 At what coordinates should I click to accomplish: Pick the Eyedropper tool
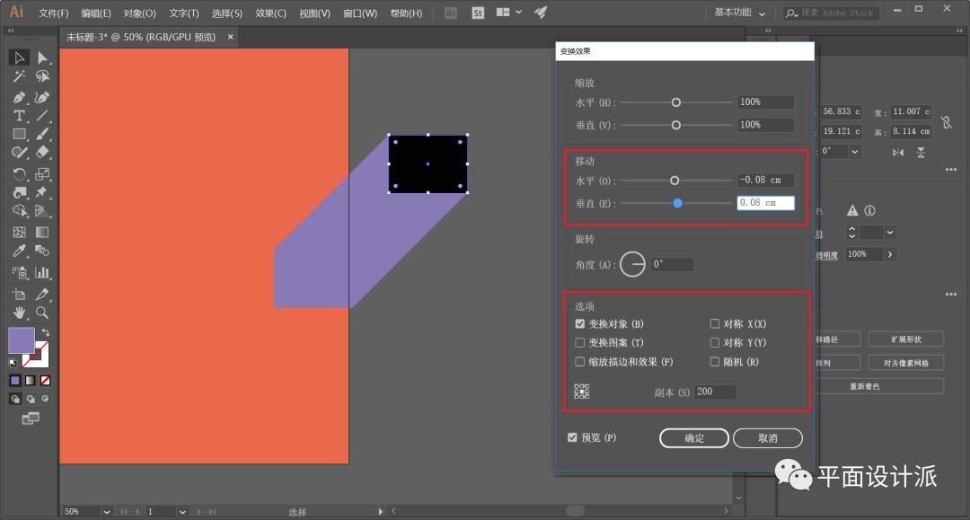(19, 251)
